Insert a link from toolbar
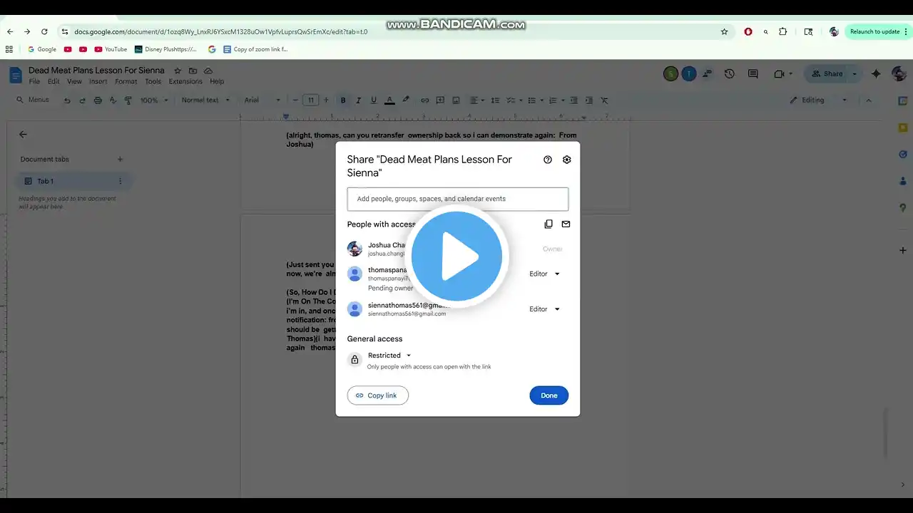The height and width of the screenshot is (513, 913). tap(425, 100)
